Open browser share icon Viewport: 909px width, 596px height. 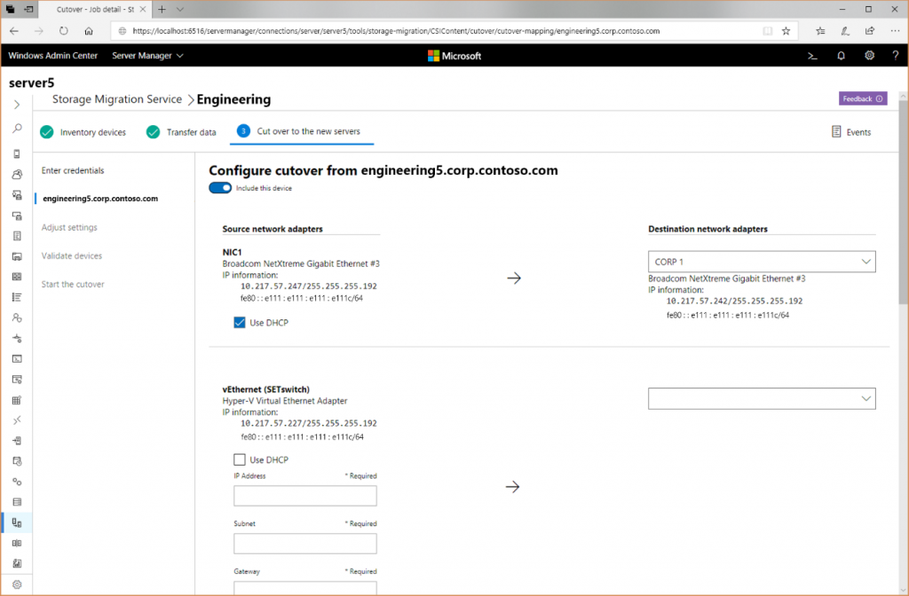(x=870, y=31)
